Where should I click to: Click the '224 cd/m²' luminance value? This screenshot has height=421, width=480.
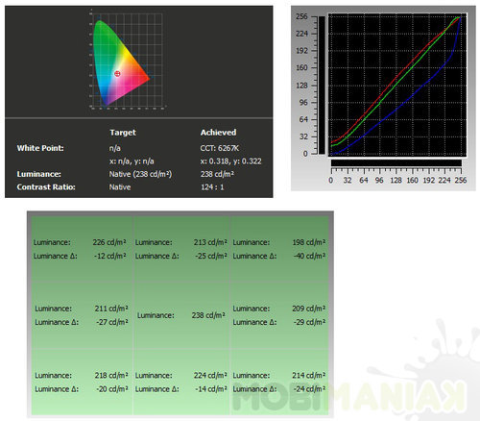point(210,375)
